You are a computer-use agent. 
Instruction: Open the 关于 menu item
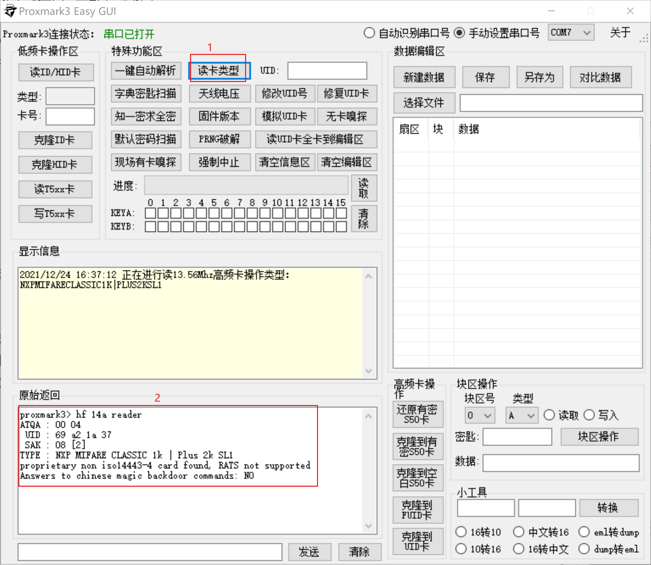620,33
